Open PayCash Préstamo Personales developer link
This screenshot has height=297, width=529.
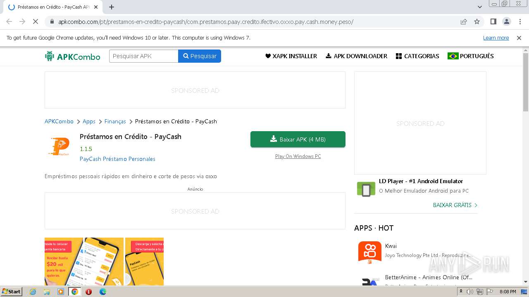pos(117,159)
